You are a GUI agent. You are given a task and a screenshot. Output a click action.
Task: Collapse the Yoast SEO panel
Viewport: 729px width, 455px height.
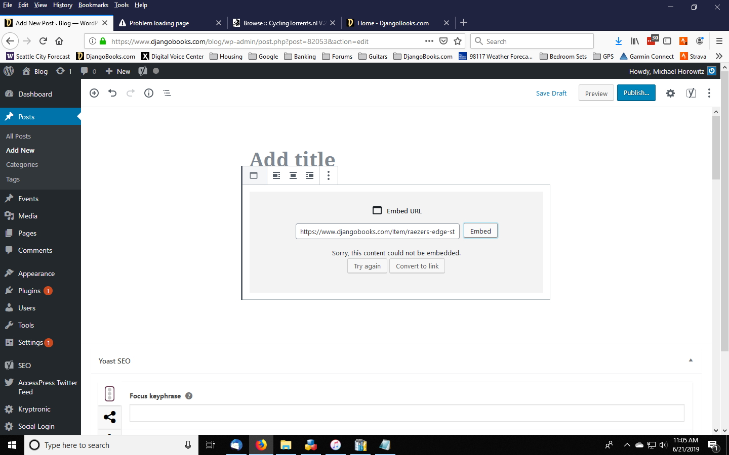click(691, 360)
